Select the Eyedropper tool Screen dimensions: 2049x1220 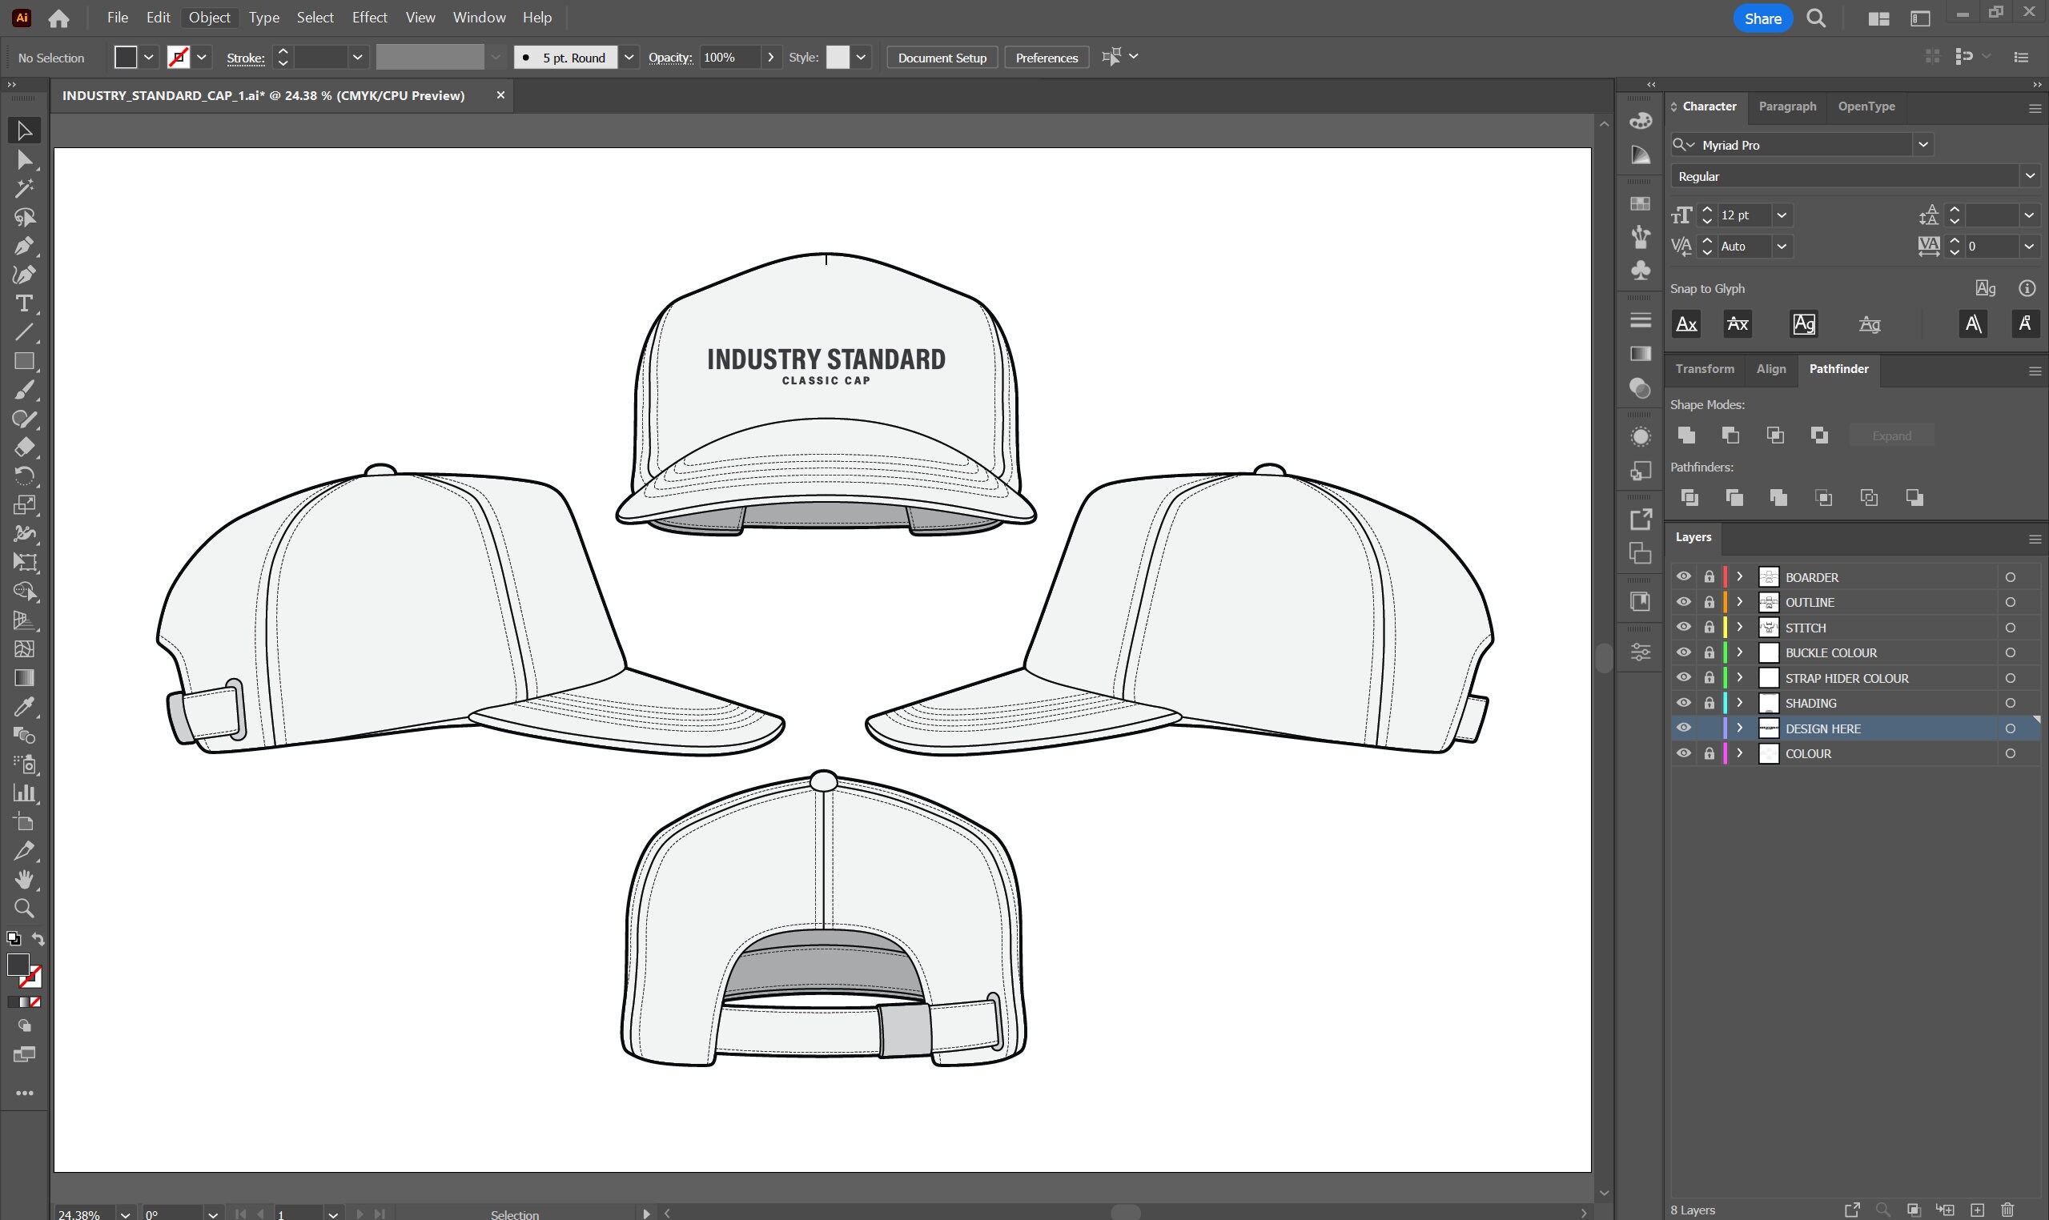tap(25, 706)
